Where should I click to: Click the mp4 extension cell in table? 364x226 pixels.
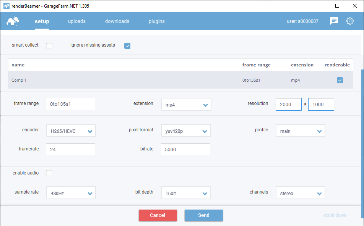point(296,80)
